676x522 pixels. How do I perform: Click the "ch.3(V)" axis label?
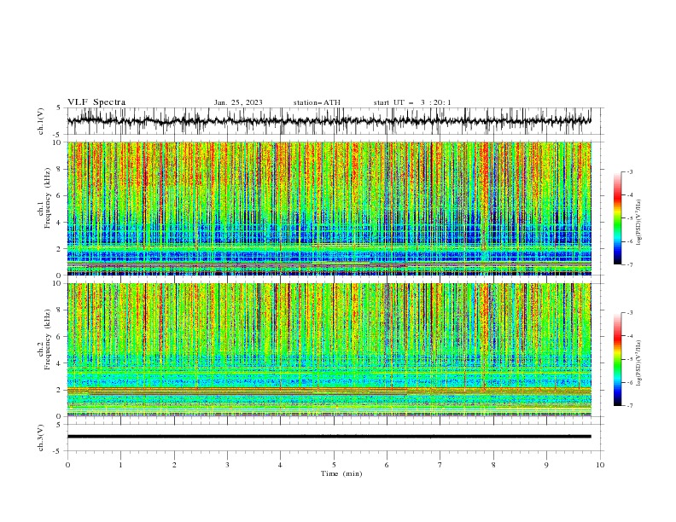41,438
